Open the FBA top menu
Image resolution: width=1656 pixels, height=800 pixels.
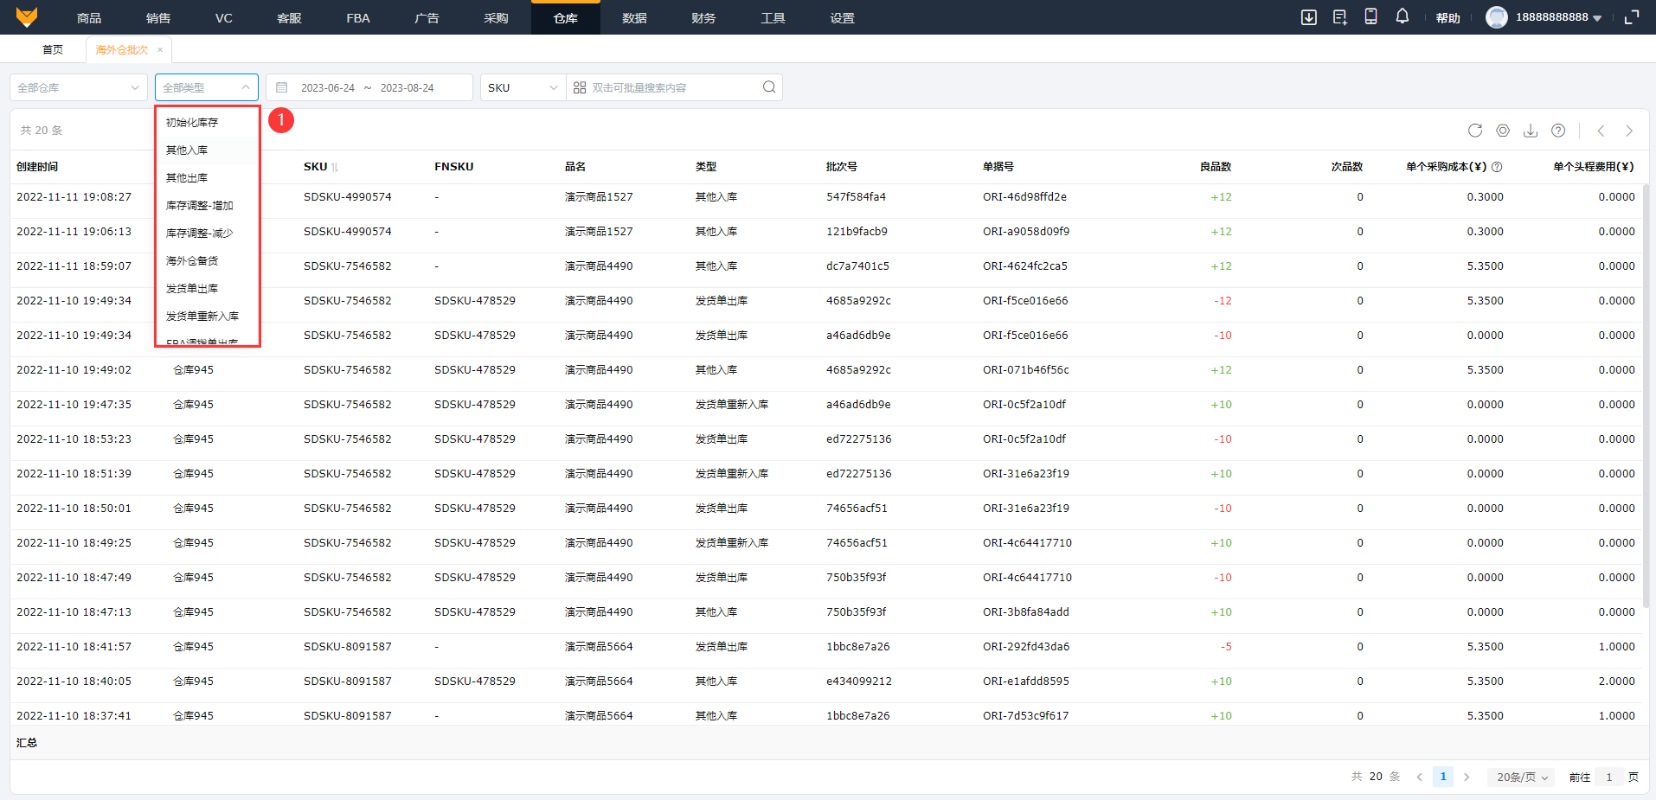click(357, 18)
